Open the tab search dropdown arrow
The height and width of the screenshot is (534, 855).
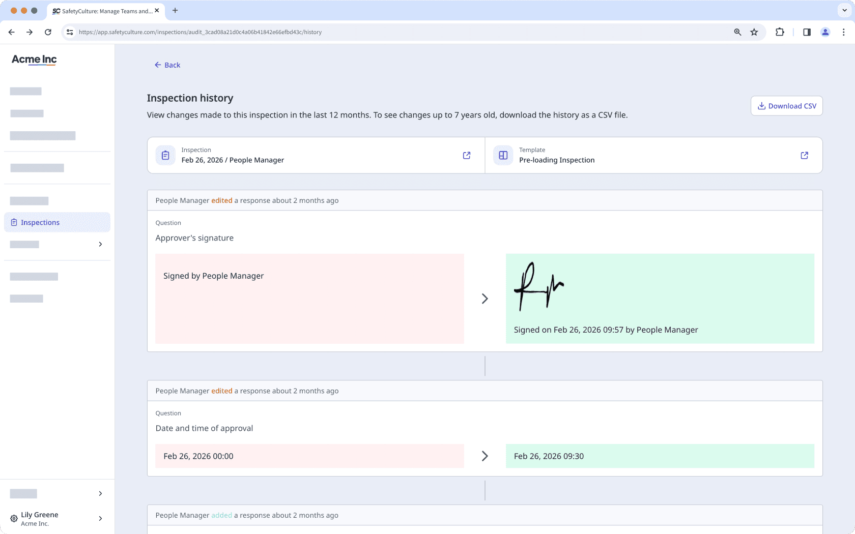(x=844, y=10)
